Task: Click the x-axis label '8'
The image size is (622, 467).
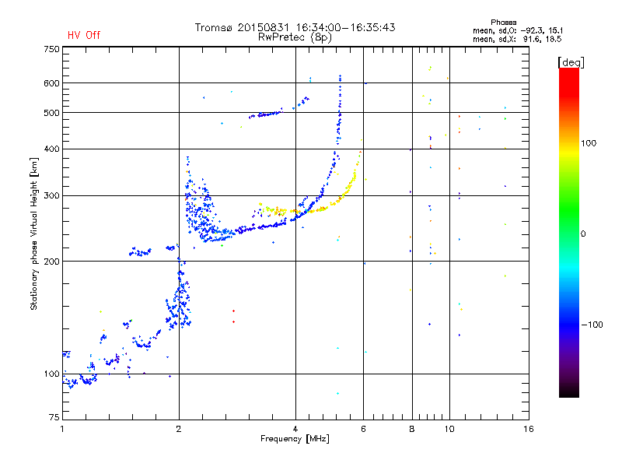Action: click(x=412, y=429)
